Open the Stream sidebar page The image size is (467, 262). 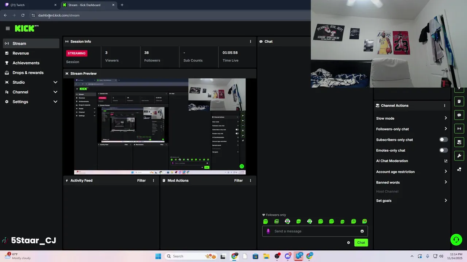point(31,43)
